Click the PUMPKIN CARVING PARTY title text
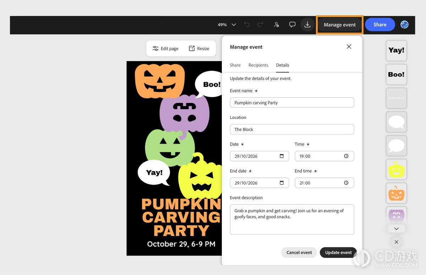The image size is (426, 275). click(x=181, y=217)
